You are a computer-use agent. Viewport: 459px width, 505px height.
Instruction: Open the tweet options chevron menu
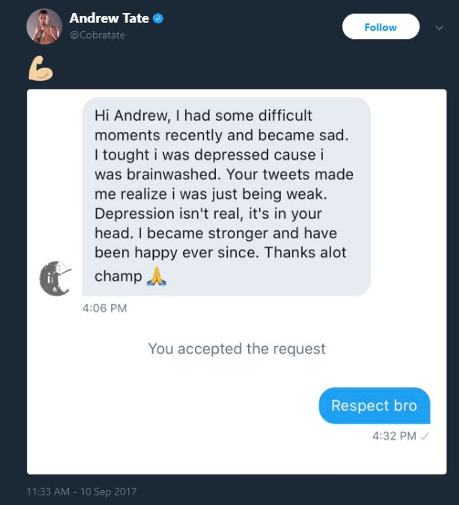[439, 28]
